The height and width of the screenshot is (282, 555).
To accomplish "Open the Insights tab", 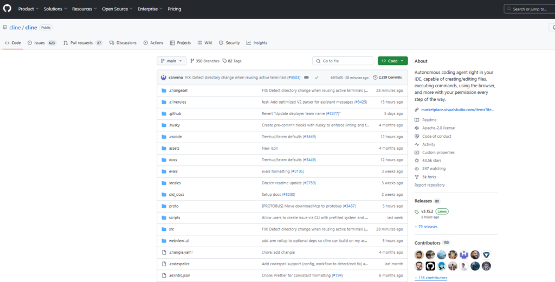I will [x=256, y=43].
